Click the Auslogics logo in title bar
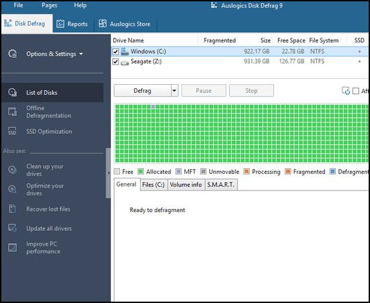Viewport: 370px width, 303px height. [x=214, y=5]
